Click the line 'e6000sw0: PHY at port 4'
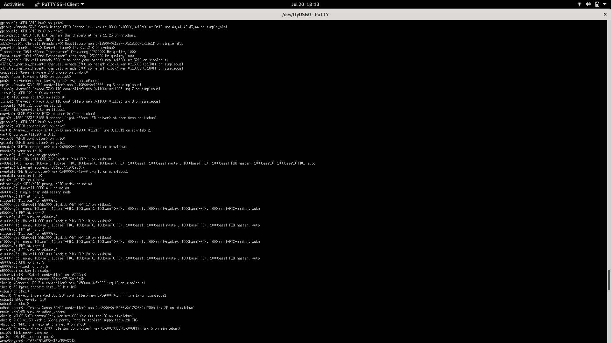The width and height of the screenshot is (611, 343). tap(22, 246)
